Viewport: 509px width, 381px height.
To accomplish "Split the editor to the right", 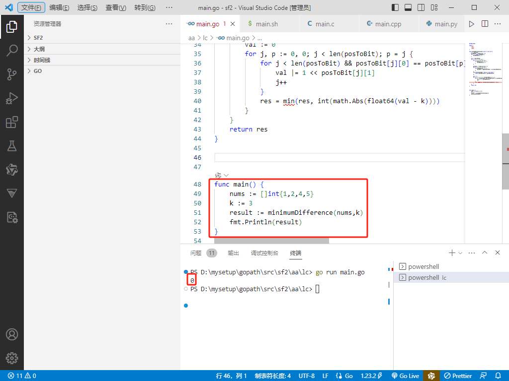I will coord(485,24).
